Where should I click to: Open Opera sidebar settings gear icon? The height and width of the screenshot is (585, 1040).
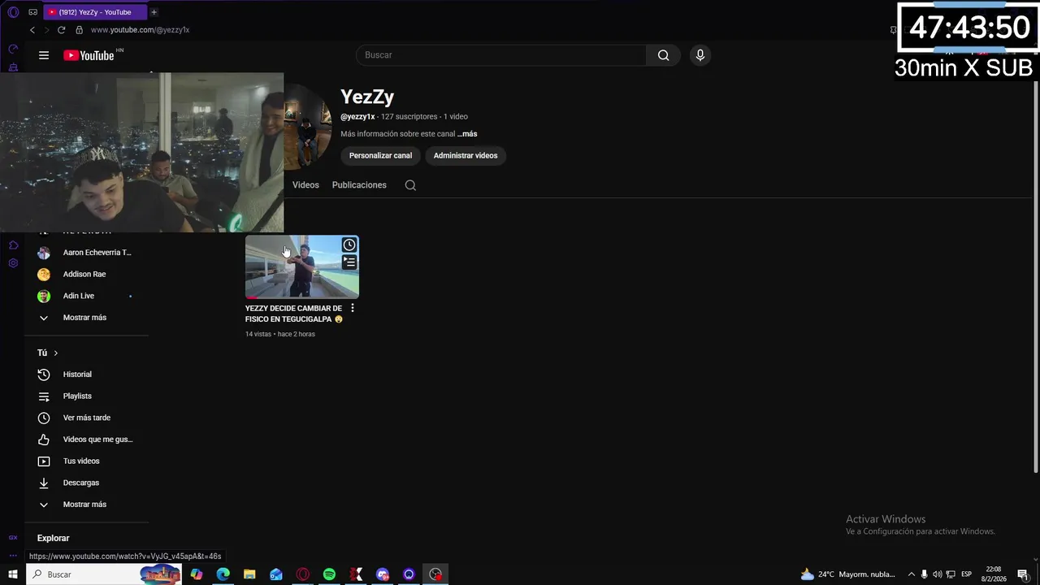[x=13, y=263]
